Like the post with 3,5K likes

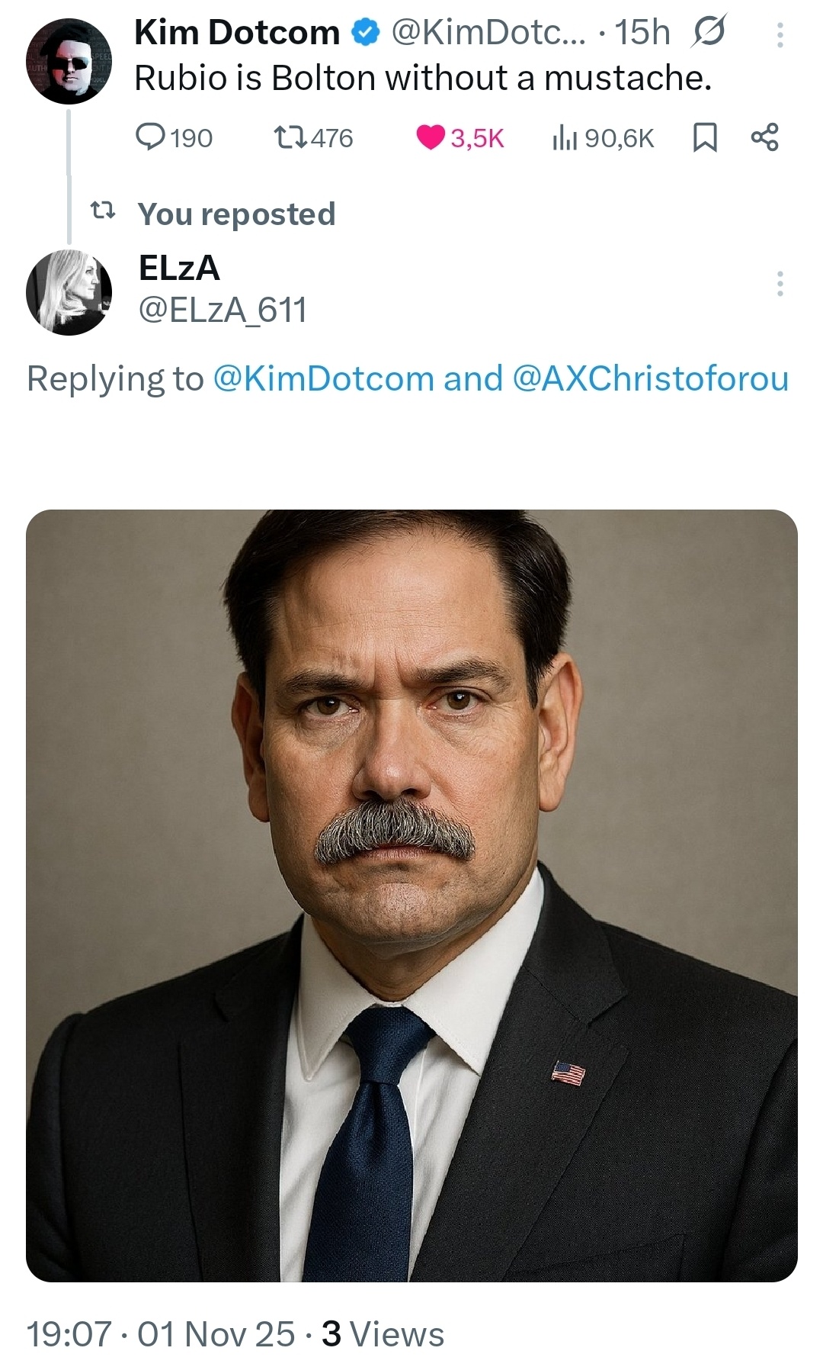click(431, 137)
